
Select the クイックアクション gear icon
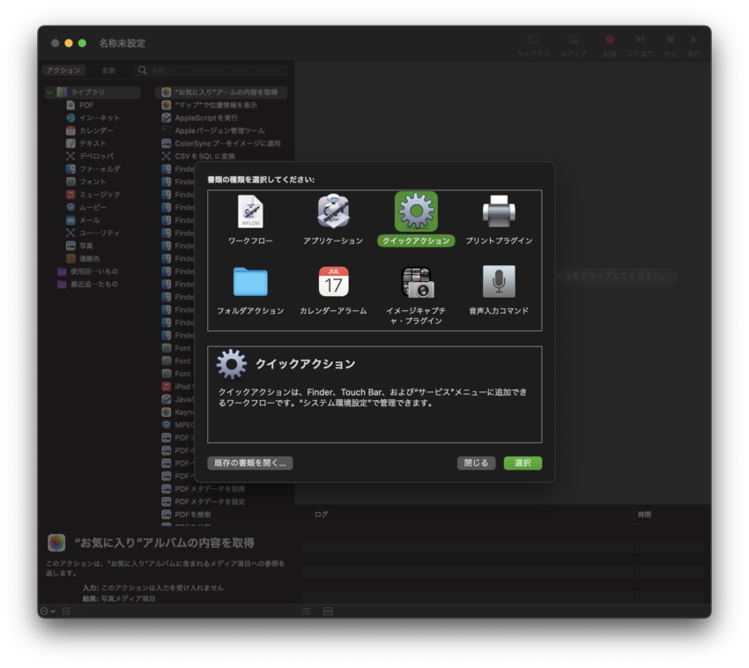(x=416, y=212)
